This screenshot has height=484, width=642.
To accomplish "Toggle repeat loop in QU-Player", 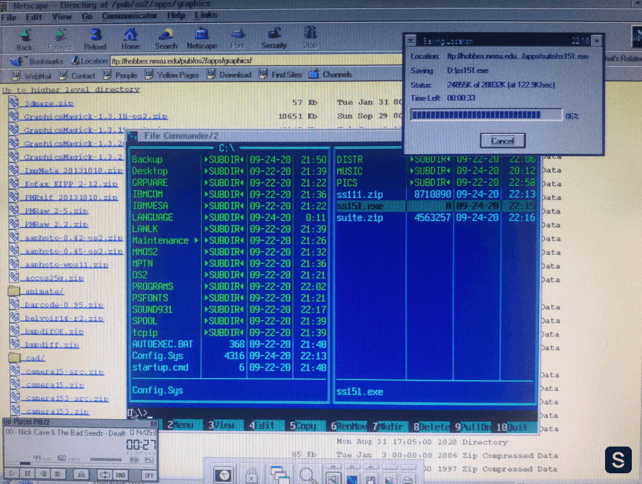I will [104, 474].
